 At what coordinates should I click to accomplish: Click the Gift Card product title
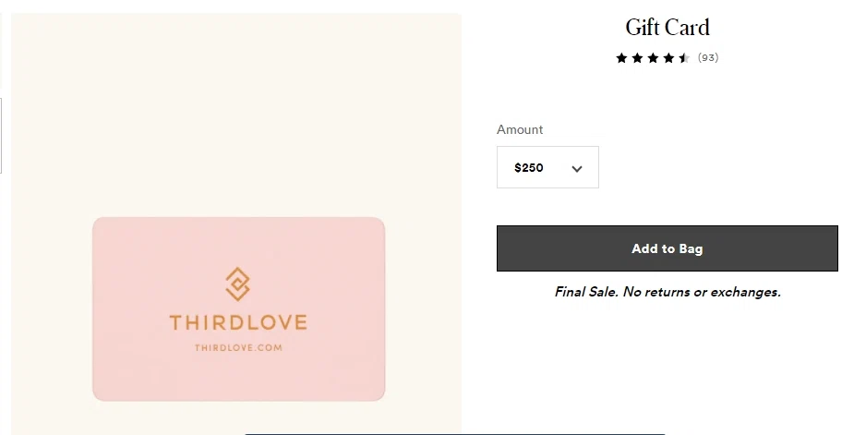668,28
